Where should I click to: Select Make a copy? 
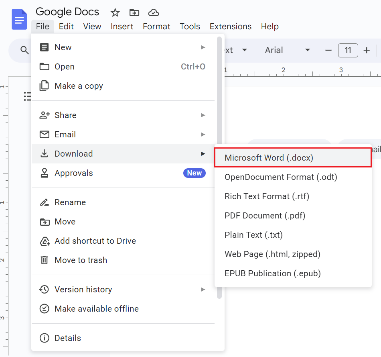(79, 86)
